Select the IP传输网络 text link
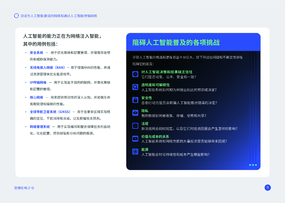 (38, 82)
